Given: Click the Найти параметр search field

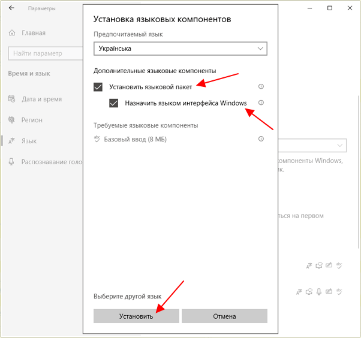Looking at the screenshot, I should [x=46, y=53].
